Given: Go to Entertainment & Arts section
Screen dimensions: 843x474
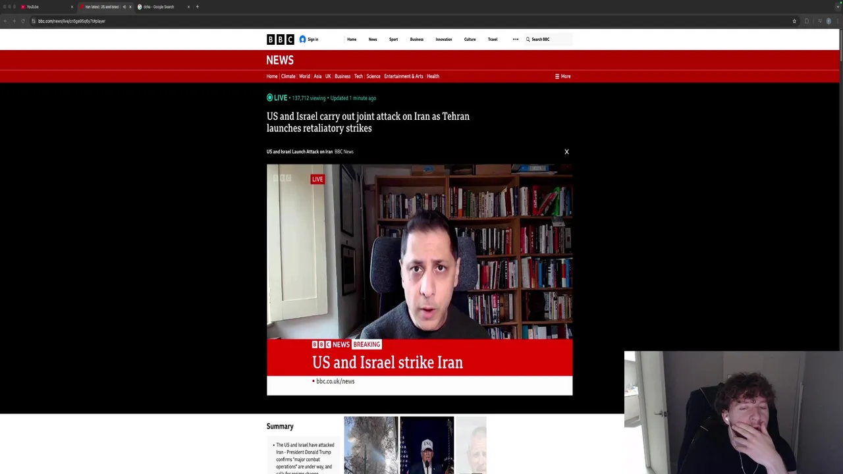Looking at the screenshot, I should (x=404, y=76).
